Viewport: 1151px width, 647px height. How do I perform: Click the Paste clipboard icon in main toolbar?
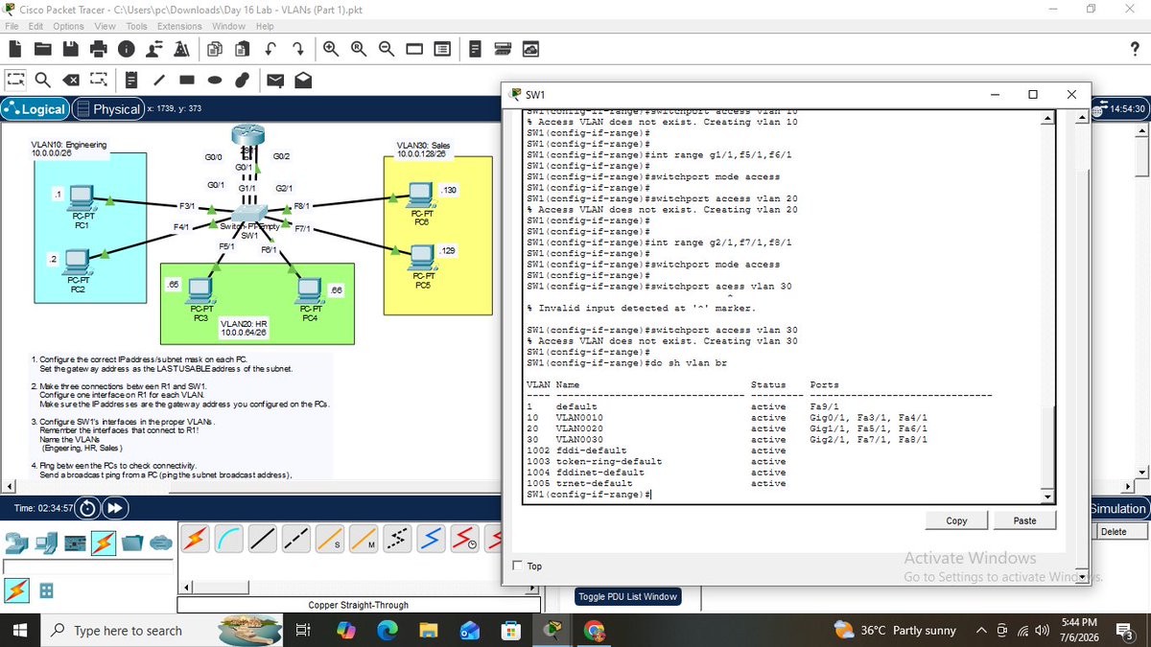[x=243, y=48]
